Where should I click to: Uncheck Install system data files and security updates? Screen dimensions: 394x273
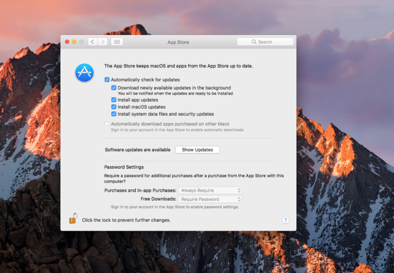click(114, 114)
